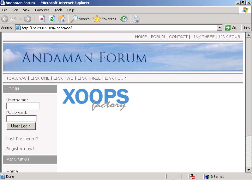Click the History clock icon
Screen dimensions: 252x180
click(124, 19)
